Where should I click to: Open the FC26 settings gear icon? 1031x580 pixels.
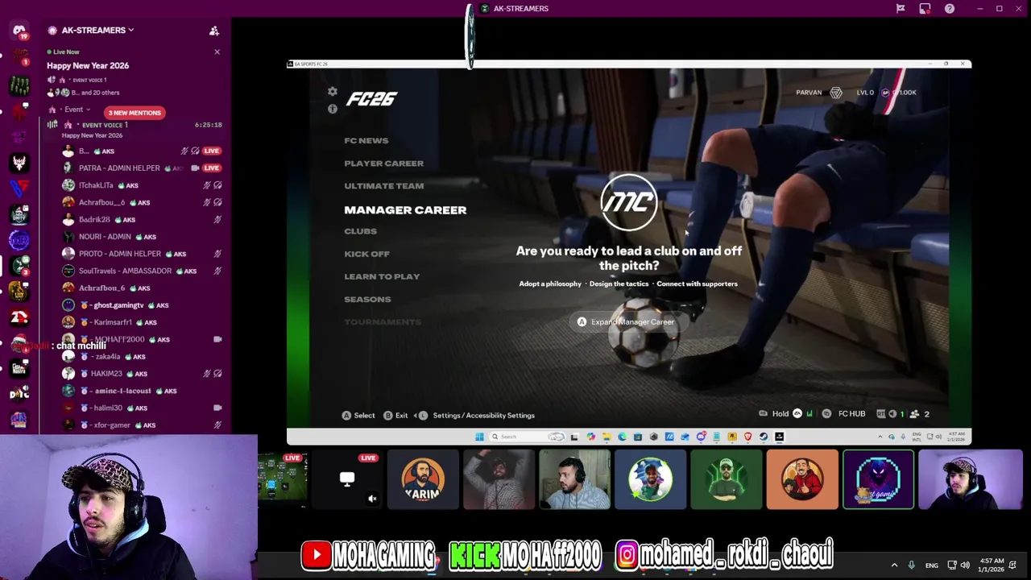pos(333,92)
